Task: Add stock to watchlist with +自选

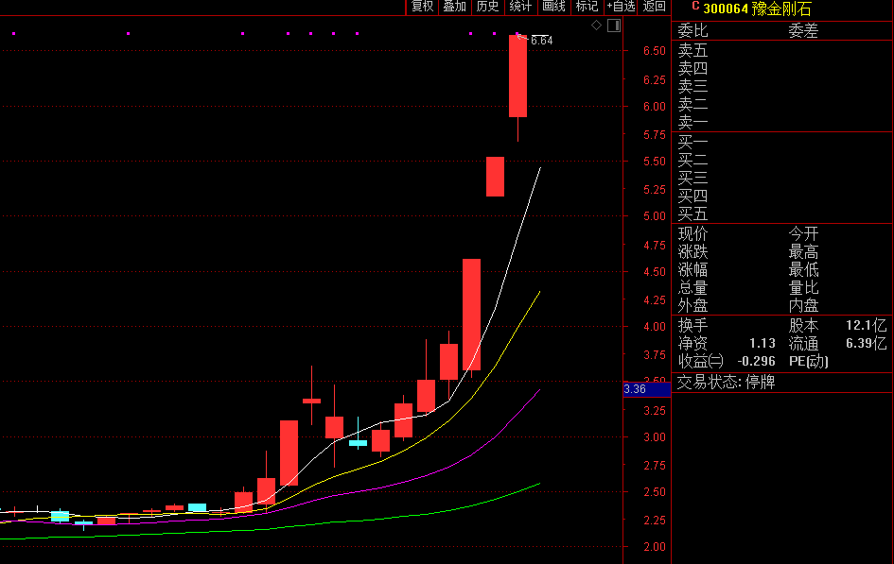Action: [x=621, y=7]
